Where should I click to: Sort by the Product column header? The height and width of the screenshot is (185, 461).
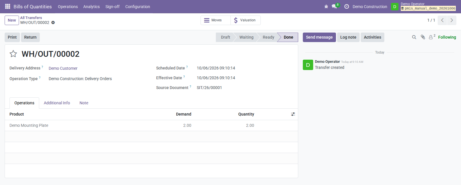click(17, 114)
